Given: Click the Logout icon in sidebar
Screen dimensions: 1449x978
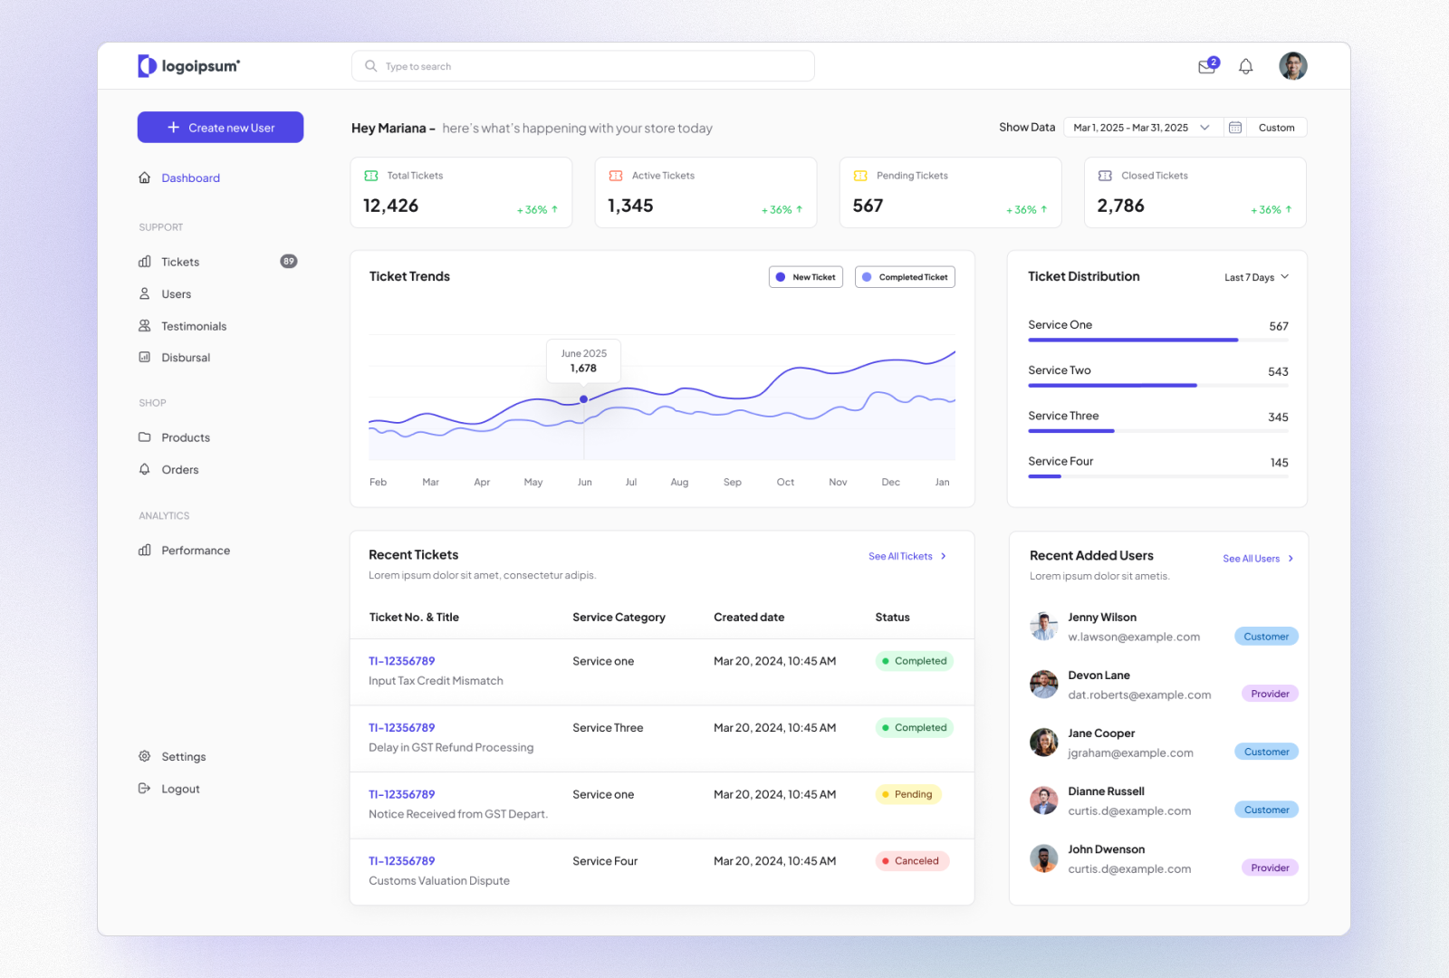Looking at the screenshot, I should click(x=145, y=788).
